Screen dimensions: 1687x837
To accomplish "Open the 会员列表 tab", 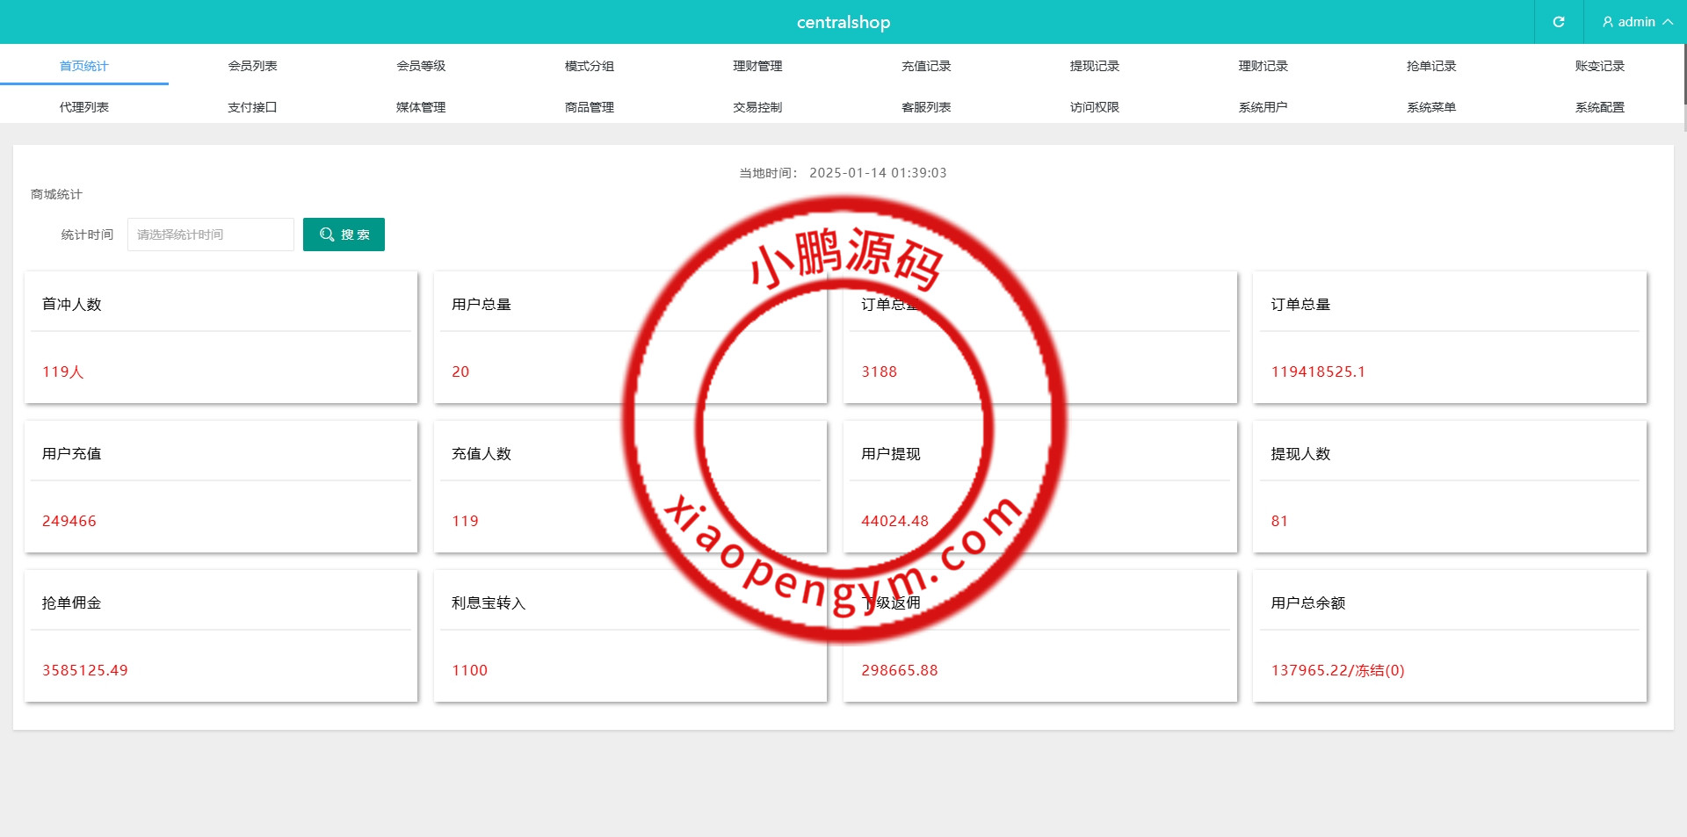I will [x=252, y=66].
